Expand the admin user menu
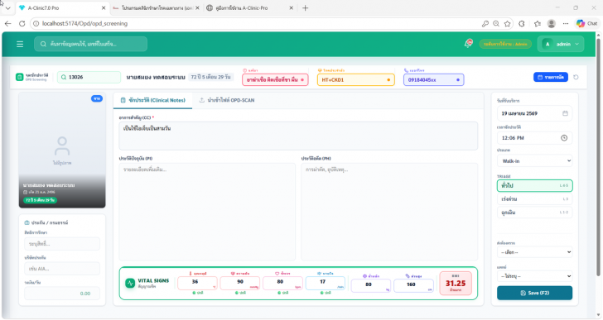Screen dimensions: 603x320 point(561,44)
